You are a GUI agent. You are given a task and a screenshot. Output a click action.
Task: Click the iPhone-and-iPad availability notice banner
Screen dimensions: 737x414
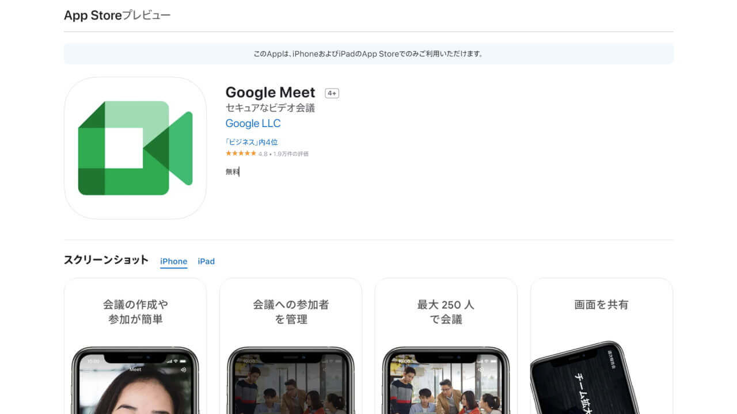(x=368, y=53)
